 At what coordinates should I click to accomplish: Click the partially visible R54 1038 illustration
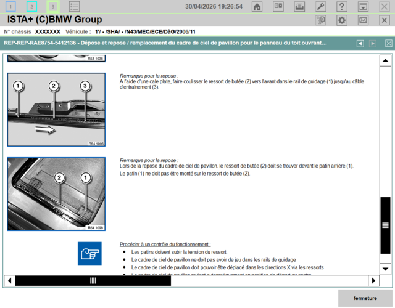(x=56, y=59)
